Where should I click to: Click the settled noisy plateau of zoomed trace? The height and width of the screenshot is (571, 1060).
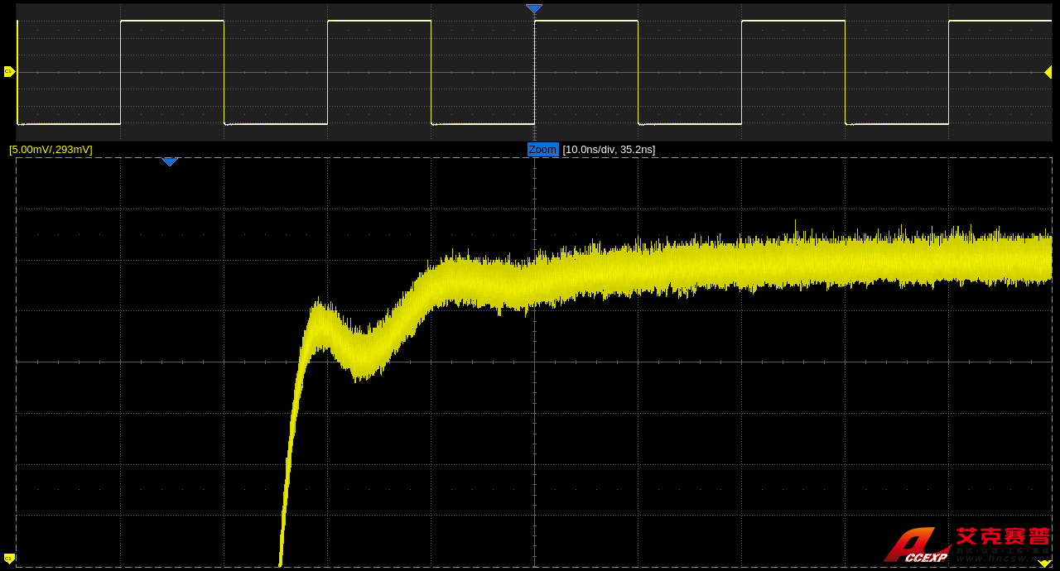pos(828,261)
